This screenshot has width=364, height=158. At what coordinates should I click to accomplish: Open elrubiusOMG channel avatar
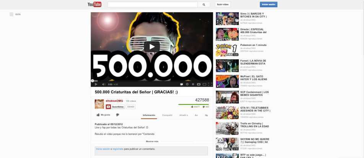click(x=99, y=104)
